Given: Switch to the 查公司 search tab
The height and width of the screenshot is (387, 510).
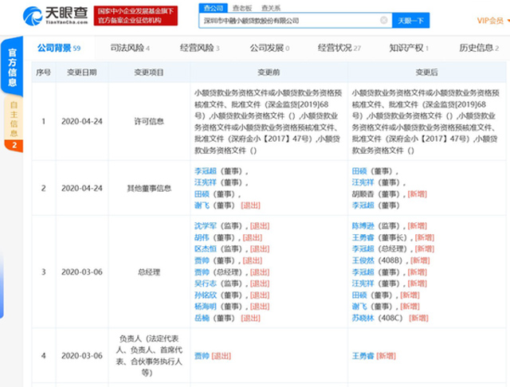Looking at the screenshot, I should pos(213,8).
